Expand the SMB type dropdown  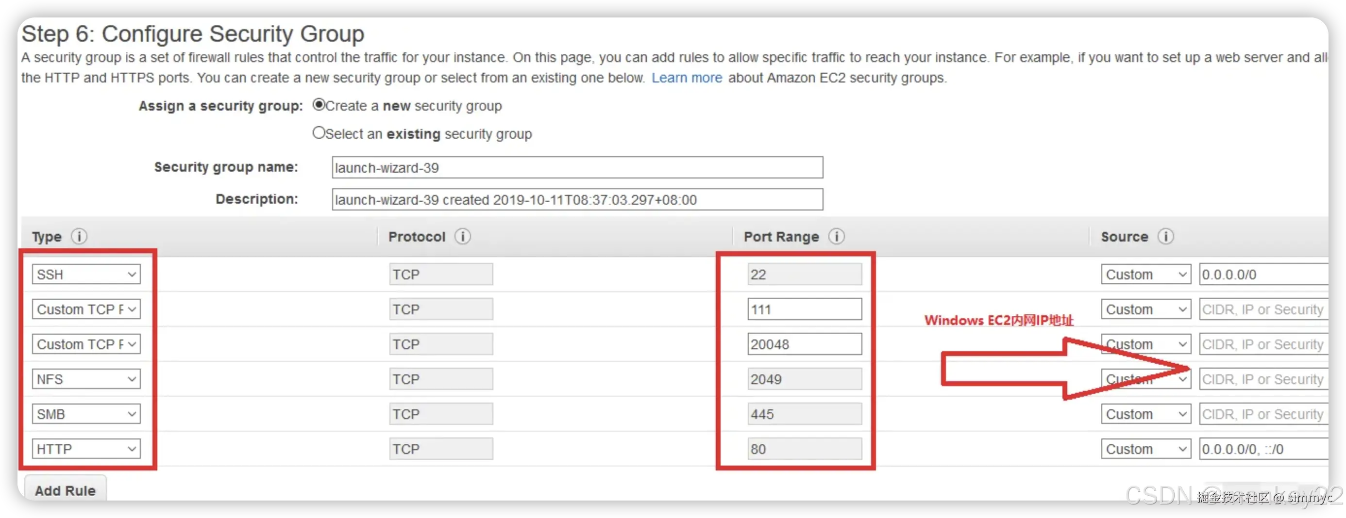86,414
